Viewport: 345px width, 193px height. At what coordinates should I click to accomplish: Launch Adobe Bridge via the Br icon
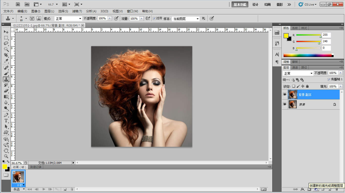pyautogui.click(x=18, y=4)
